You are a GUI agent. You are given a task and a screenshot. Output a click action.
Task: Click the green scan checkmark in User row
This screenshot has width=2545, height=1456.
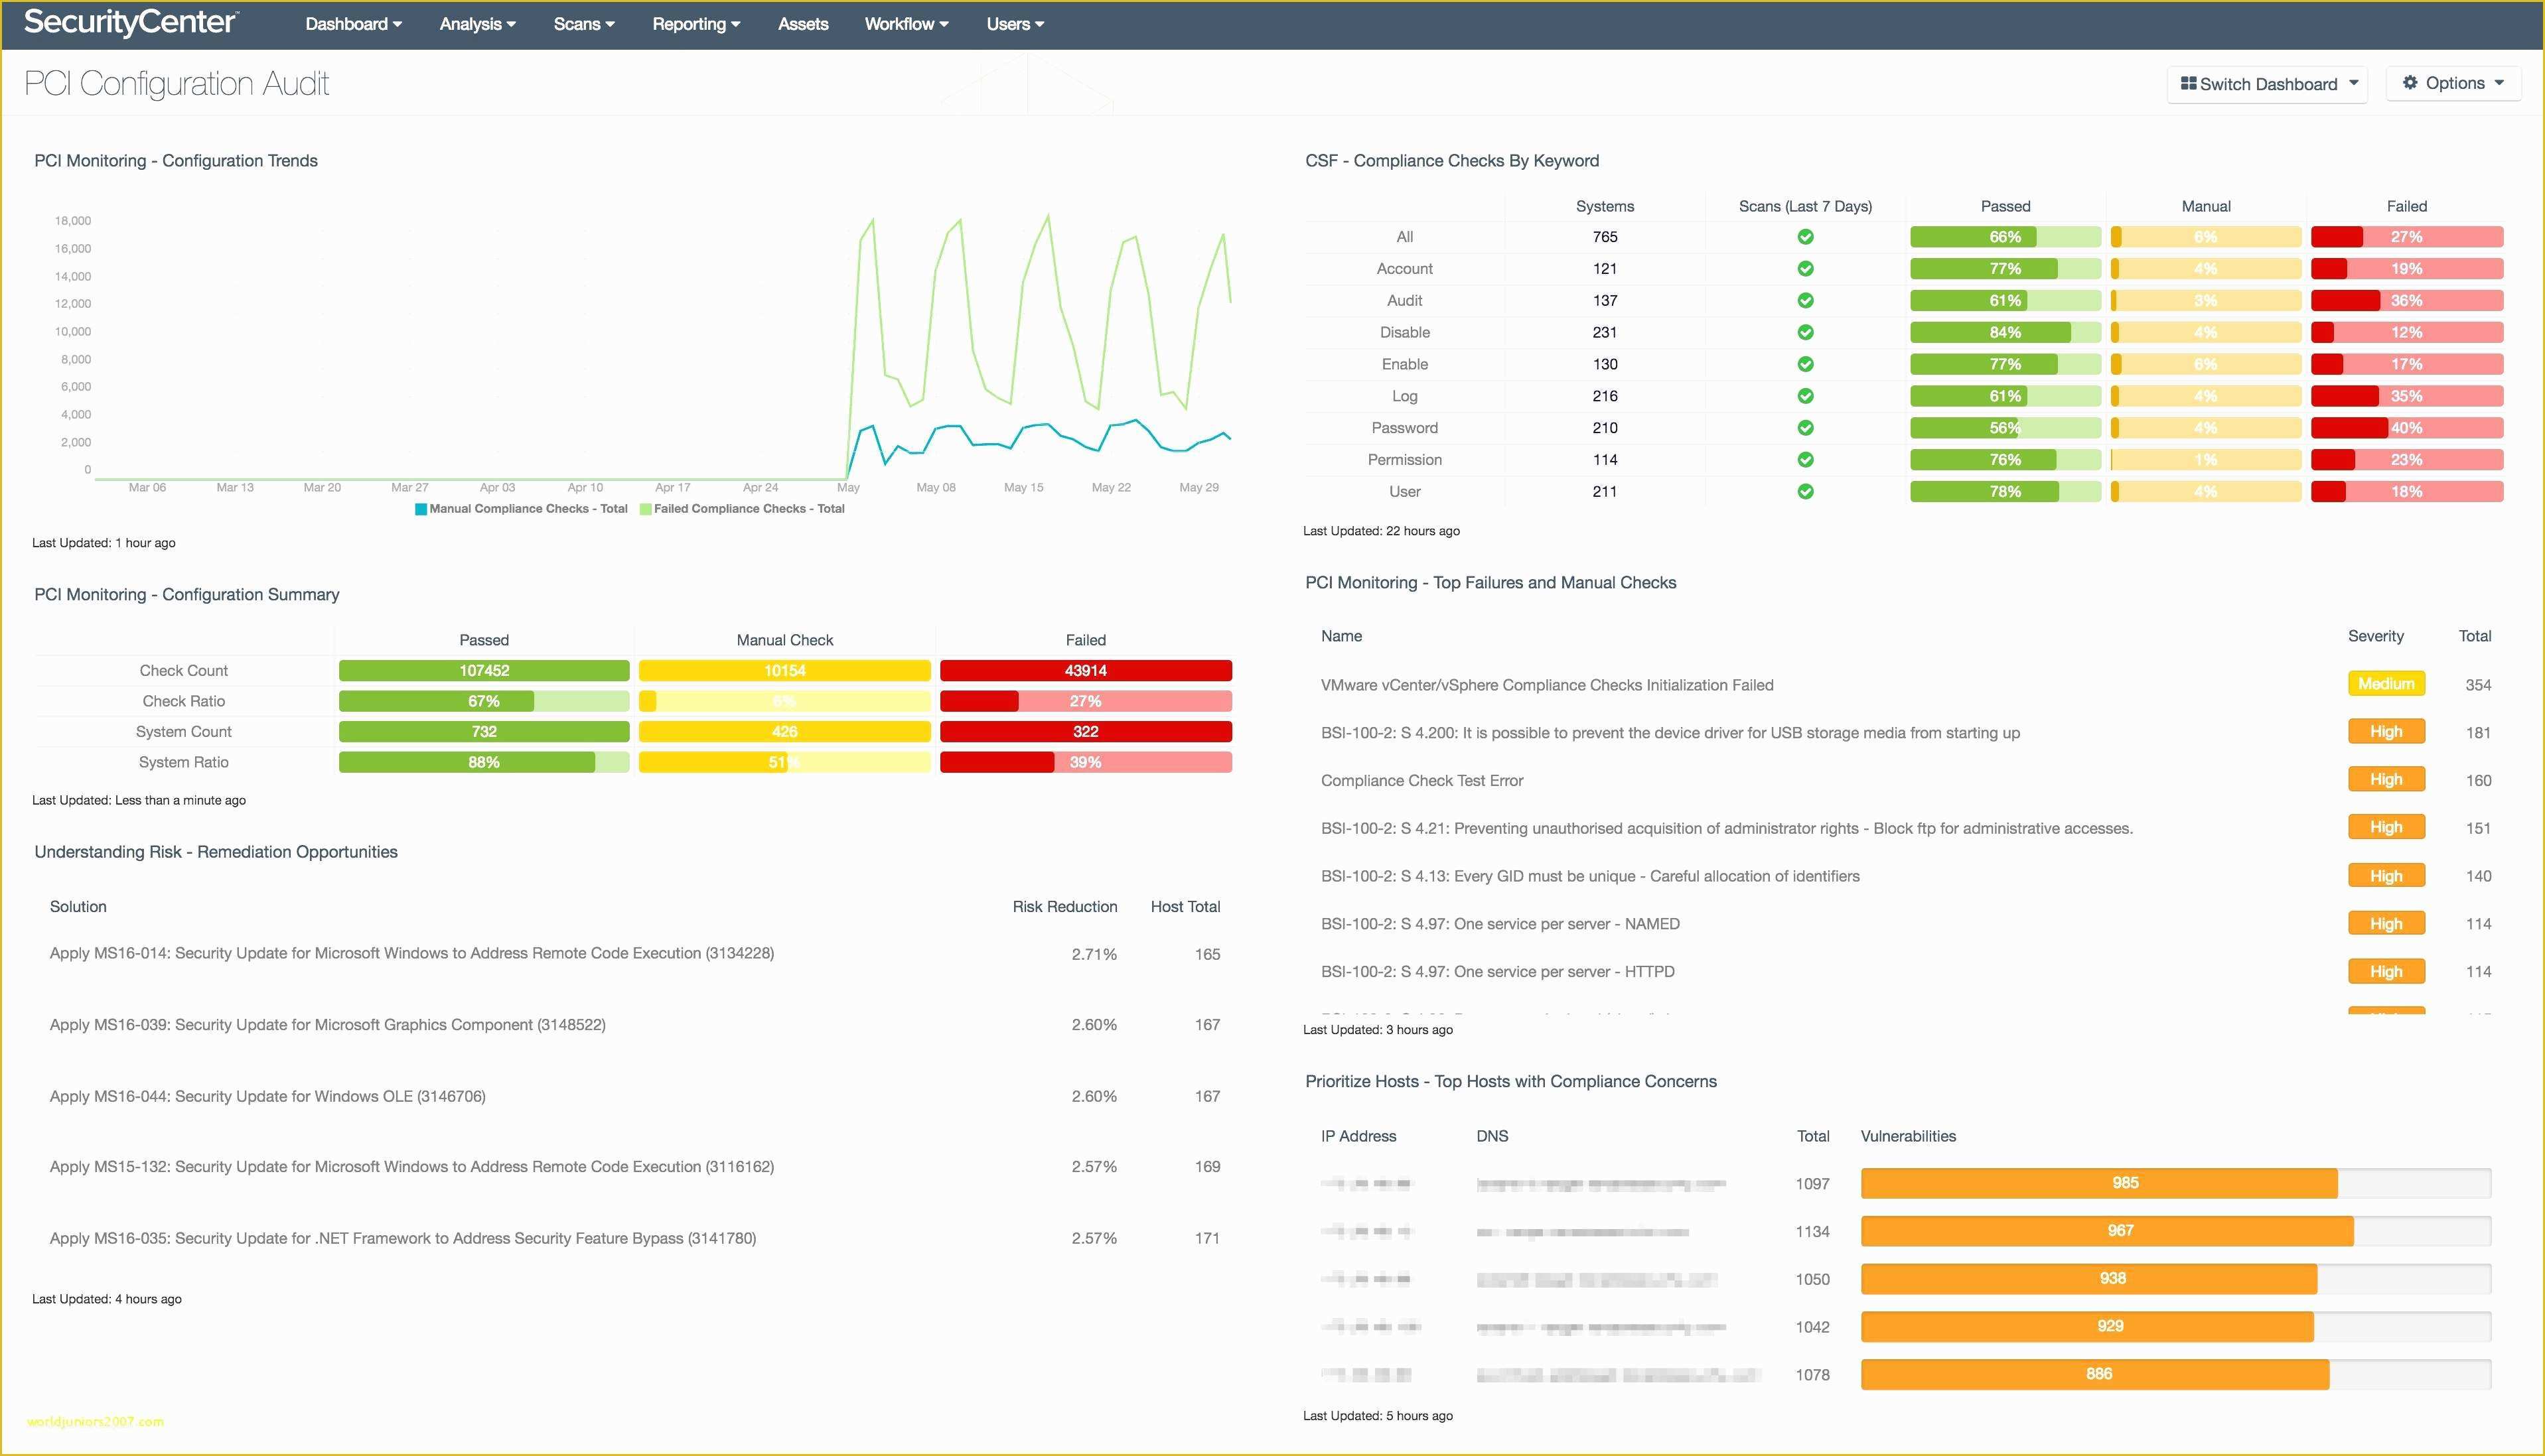point(1804,492)
